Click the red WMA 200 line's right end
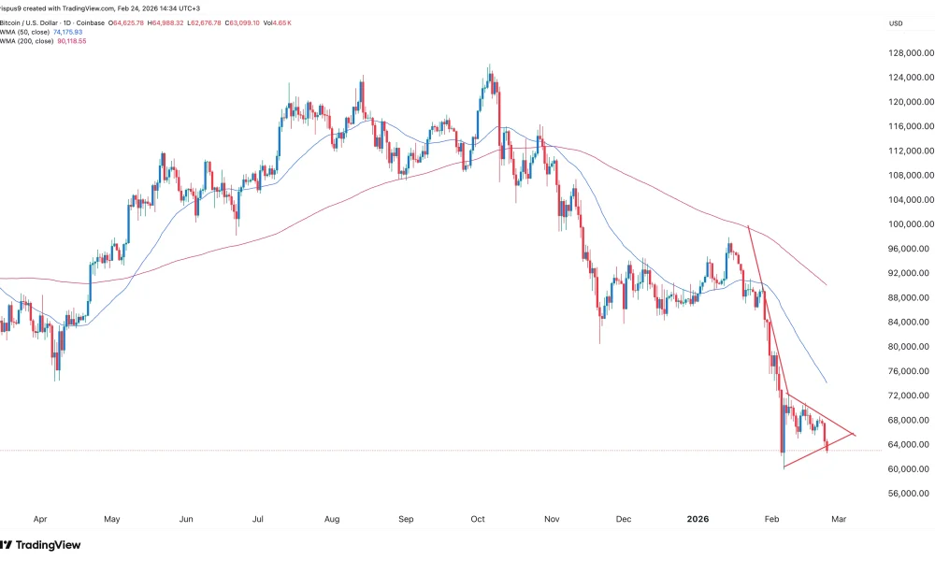This screenshot has width=935, height=561. tap(827, 284)
